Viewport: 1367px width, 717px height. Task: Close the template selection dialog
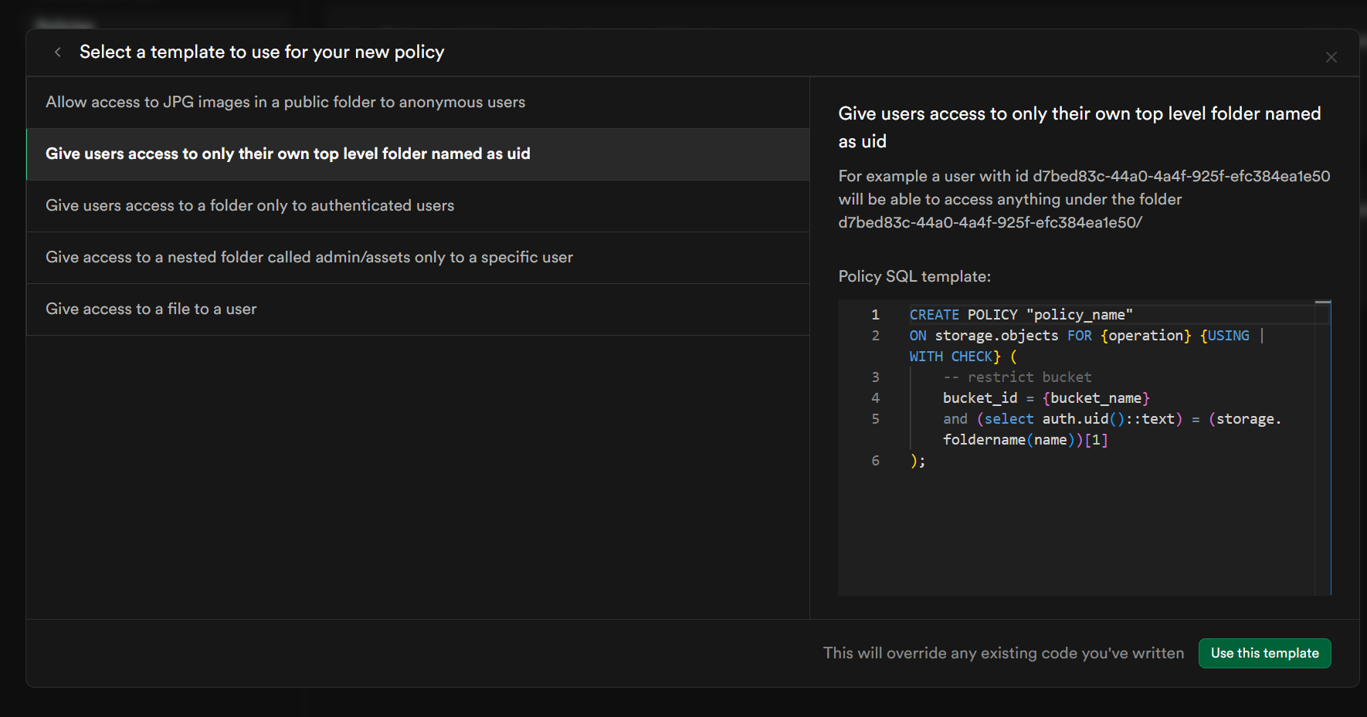pos(1331,57)
